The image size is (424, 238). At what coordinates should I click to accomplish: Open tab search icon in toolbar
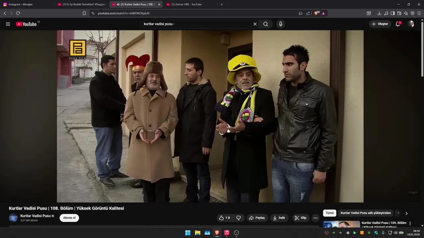pyautogui.click(x=369, y=13)
